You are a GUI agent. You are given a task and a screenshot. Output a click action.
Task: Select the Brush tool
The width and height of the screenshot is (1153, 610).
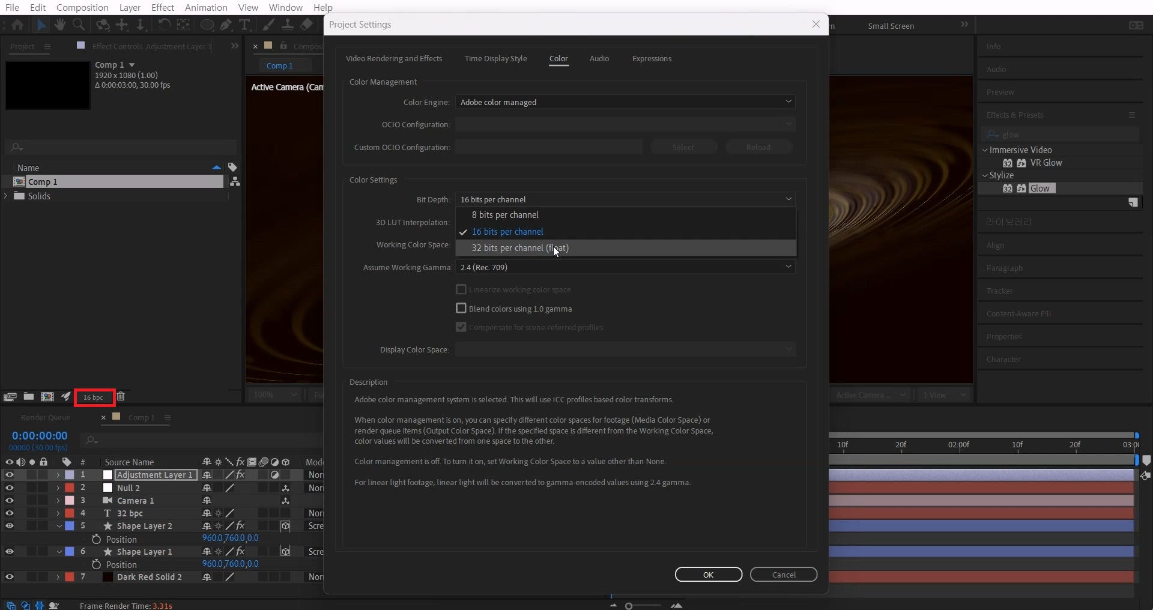pos(268,25)
